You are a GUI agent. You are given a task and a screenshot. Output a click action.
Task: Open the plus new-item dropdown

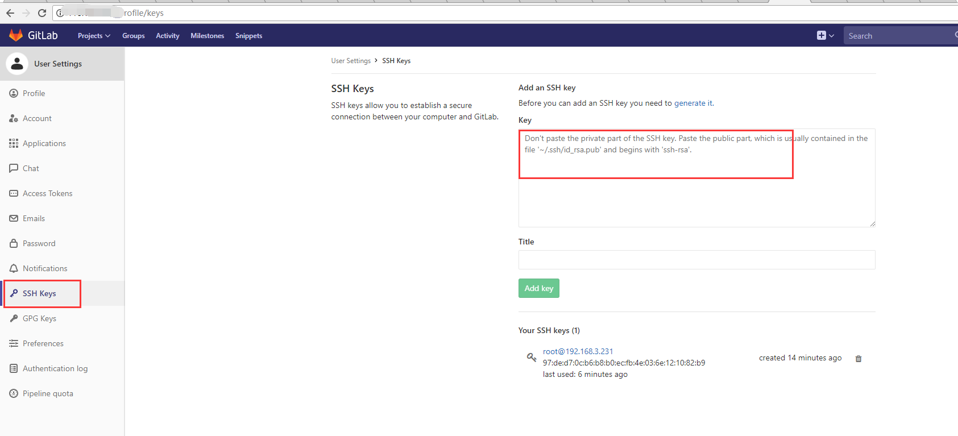click(826, 35)
